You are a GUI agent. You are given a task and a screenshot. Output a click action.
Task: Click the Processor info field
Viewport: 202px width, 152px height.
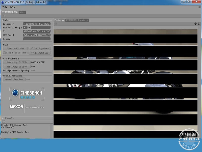tap(37, 24)
